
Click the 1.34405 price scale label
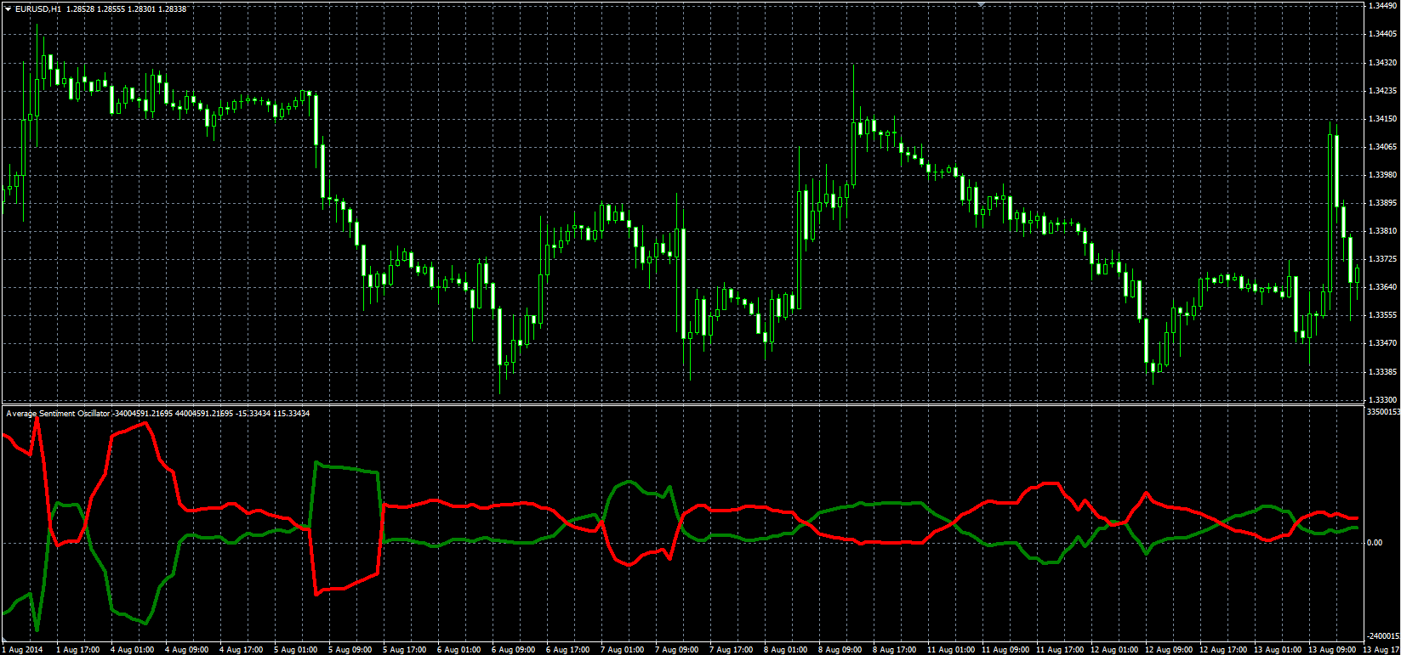pyautogui.click(x=1381, y=35)
